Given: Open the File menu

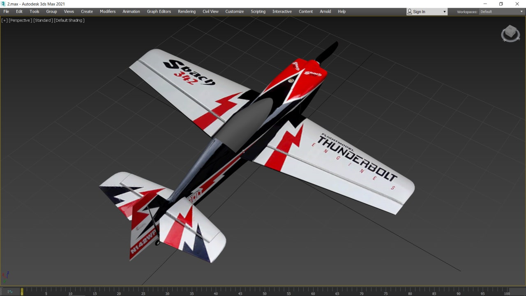Looking at the screenshot, I should click(x=6, y=12).
